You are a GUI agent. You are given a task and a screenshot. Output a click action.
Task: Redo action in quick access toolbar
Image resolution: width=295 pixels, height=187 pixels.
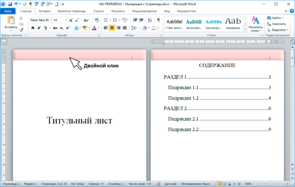(x=25, y=4)
